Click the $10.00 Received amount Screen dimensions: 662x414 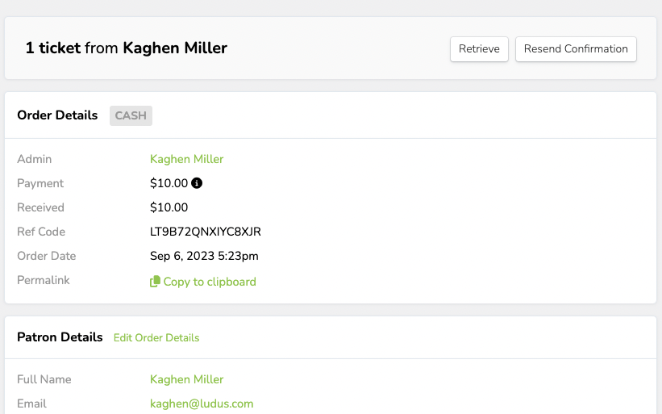pyautogui.click(x=169, y=207)
